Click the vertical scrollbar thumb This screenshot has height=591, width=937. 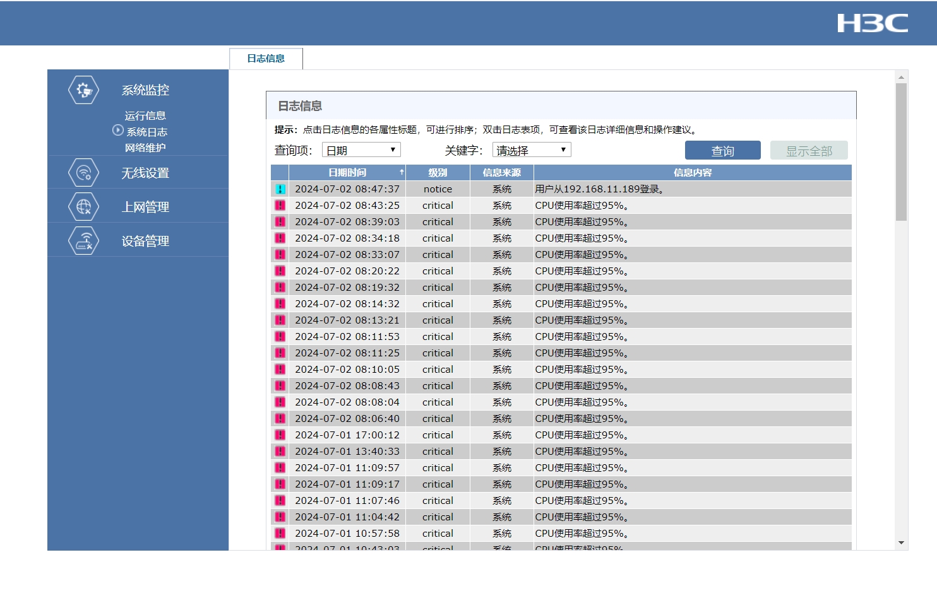(901, 151)
